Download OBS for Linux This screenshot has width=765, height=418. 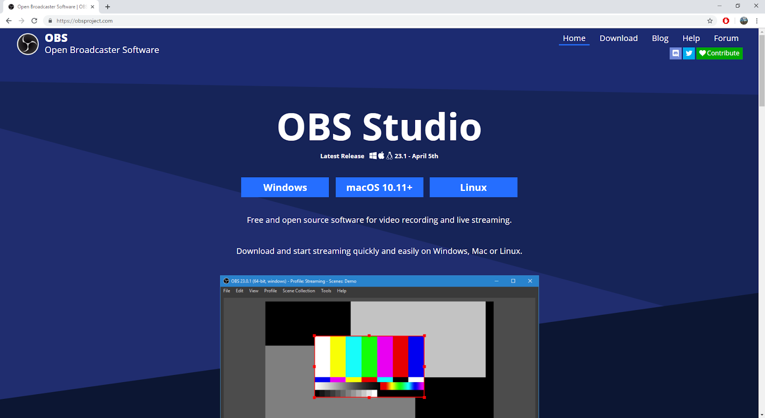pyautogui.click(x=473, y=187)
